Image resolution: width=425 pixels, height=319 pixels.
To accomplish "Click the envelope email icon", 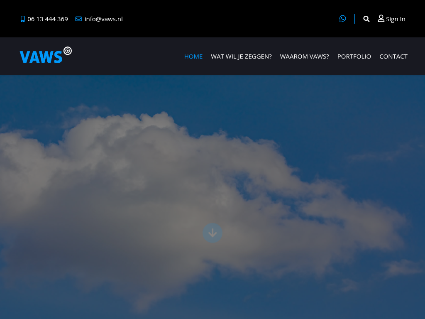I will [78, 19].
